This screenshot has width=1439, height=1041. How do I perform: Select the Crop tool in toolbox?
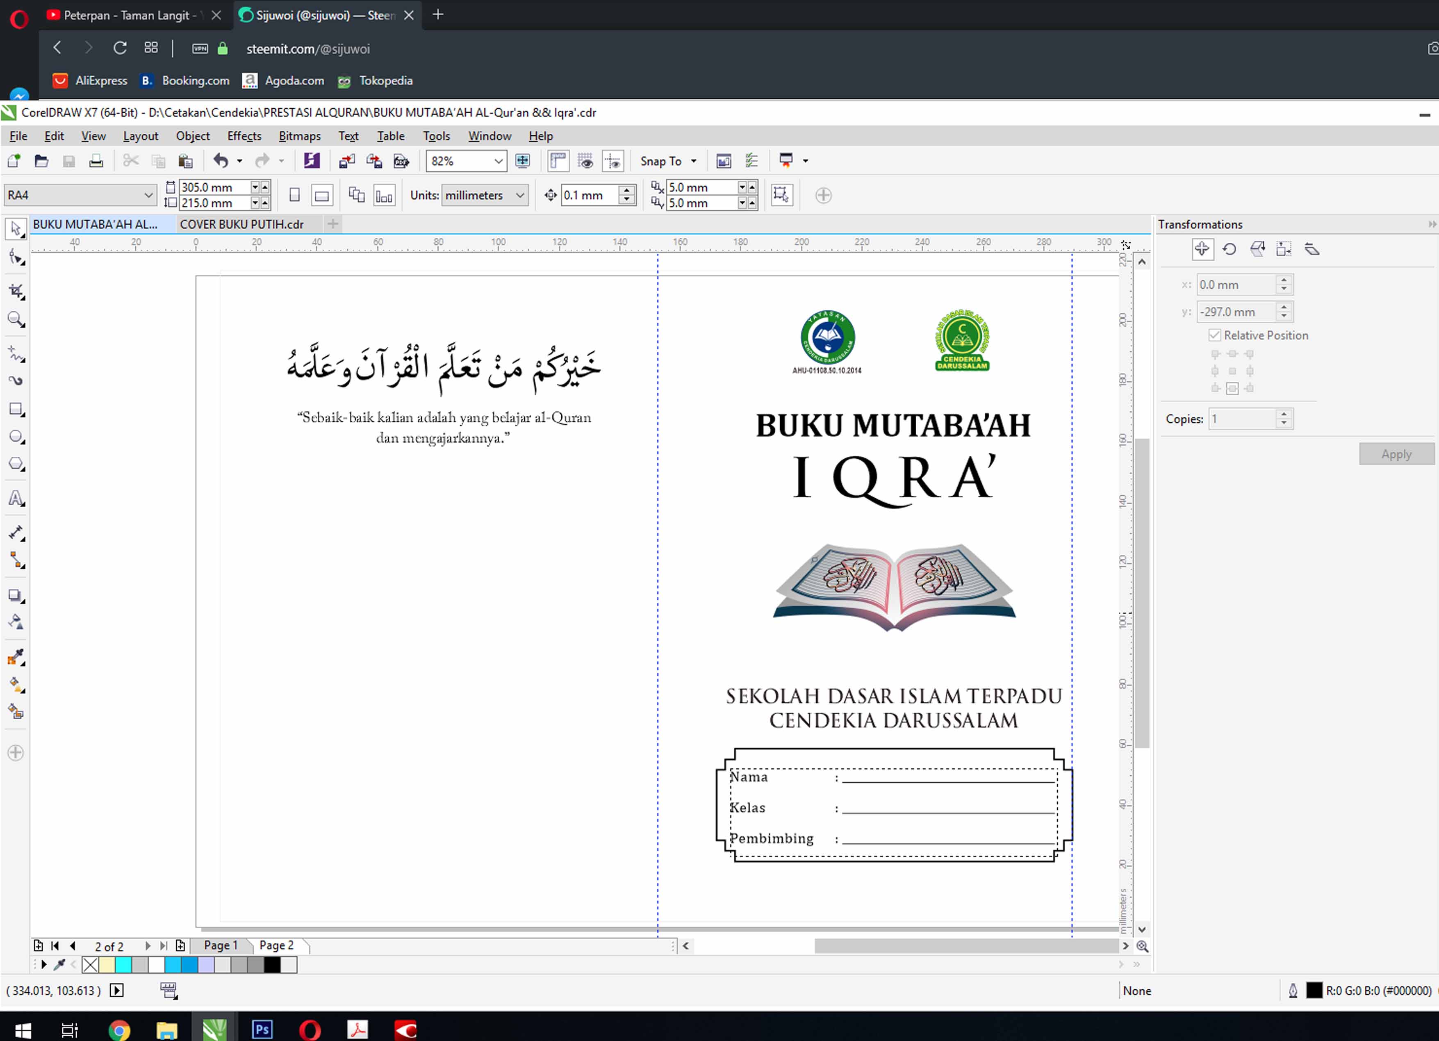pyautogui.click(x=16, y=291)
